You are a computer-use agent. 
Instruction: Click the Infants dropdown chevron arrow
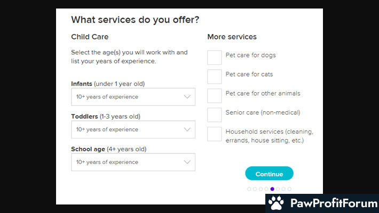(187, 97)
